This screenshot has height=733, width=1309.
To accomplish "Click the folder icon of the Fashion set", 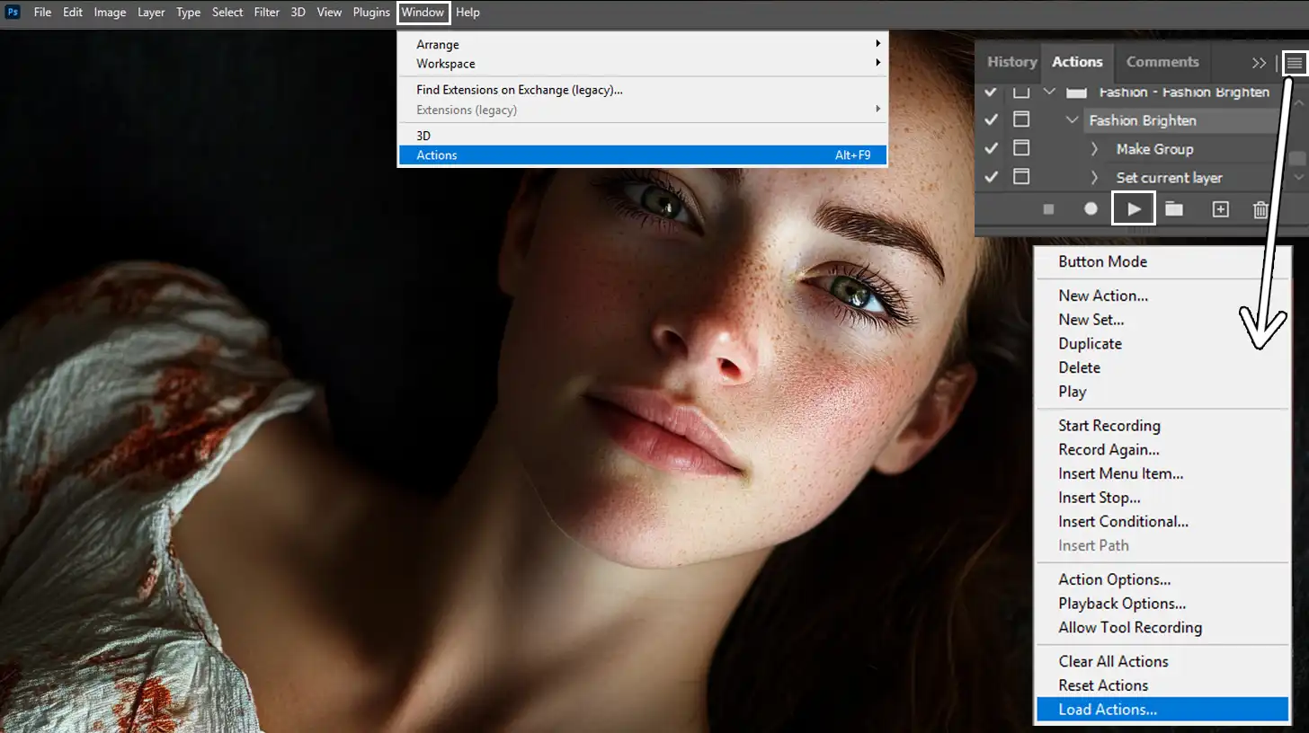I will tap(1077, 92).
